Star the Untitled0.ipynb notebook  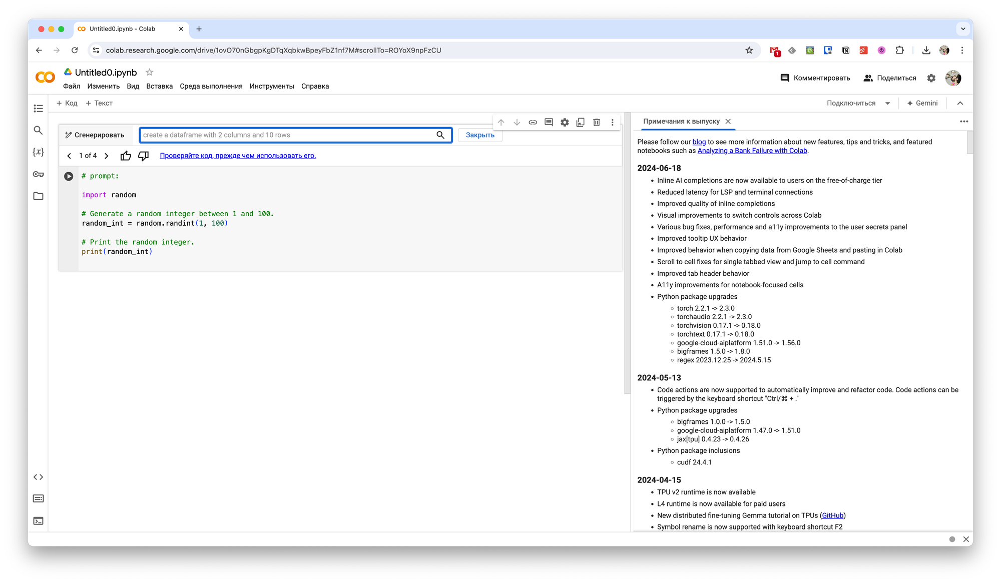pyautogui.click(x=149, y=72)
